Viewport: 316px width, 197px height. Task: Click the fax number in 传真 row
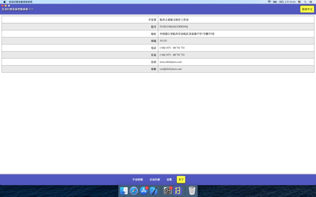172,55
